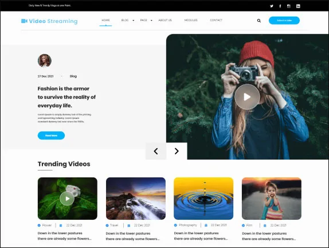
Task: Open the Flower category link
Action: pyautogui.click(x=47, y=225)
